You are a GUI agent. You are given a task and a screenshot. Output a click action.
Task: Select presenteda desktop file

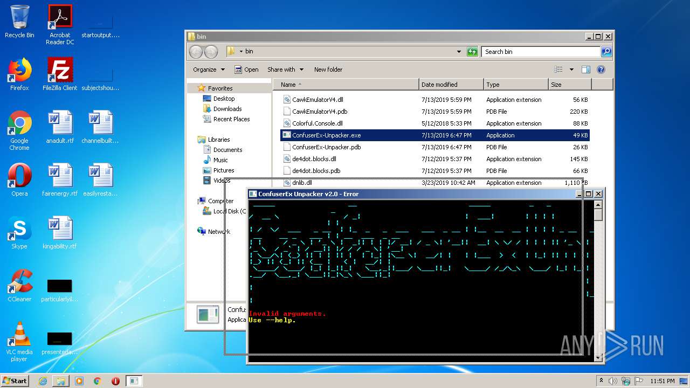[60, 343]
